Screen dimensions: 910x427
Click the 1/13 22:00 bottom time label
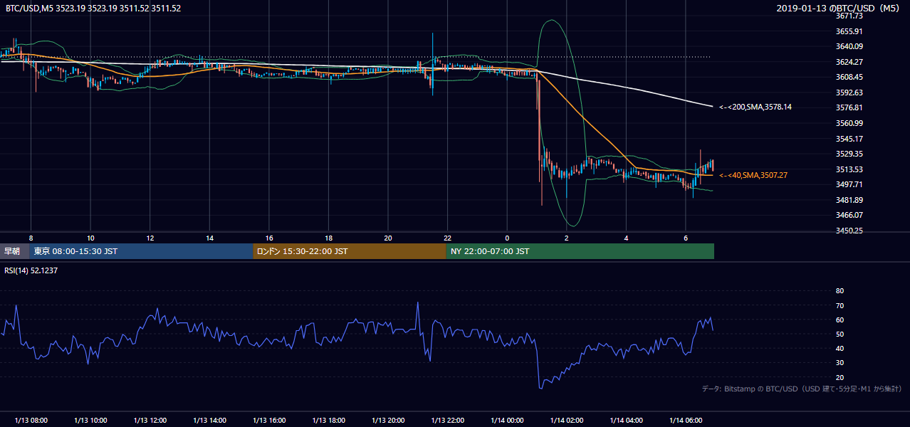coord(447,420)
